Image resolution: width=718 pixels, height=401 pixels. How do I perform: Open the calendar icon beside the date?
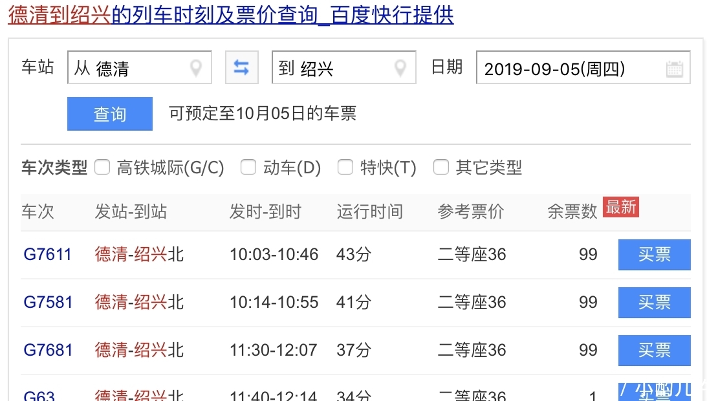(x=675, y=67)
